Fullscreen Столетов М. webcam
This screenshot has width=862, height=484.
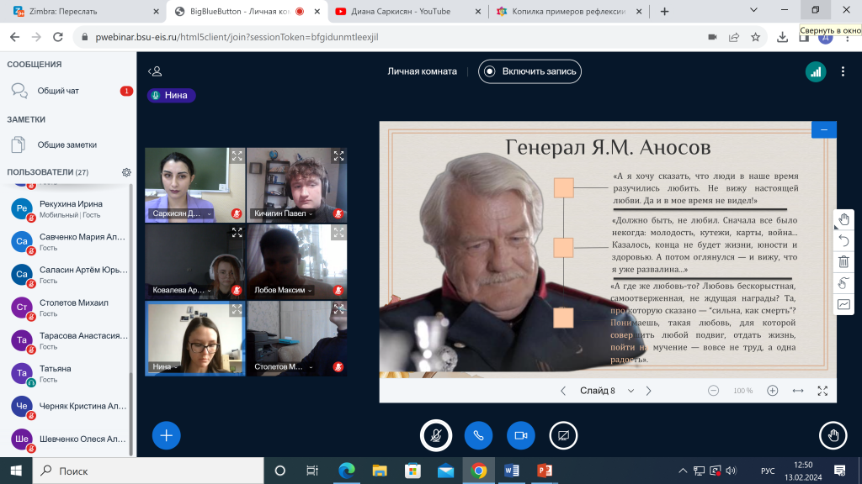(338, 309)
